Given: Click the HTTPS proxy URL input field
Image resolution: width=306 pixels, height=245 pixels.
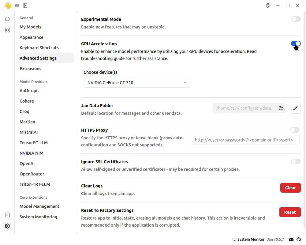Looking at the screenshot, I should pyautogui.click(x=245, y=140).
